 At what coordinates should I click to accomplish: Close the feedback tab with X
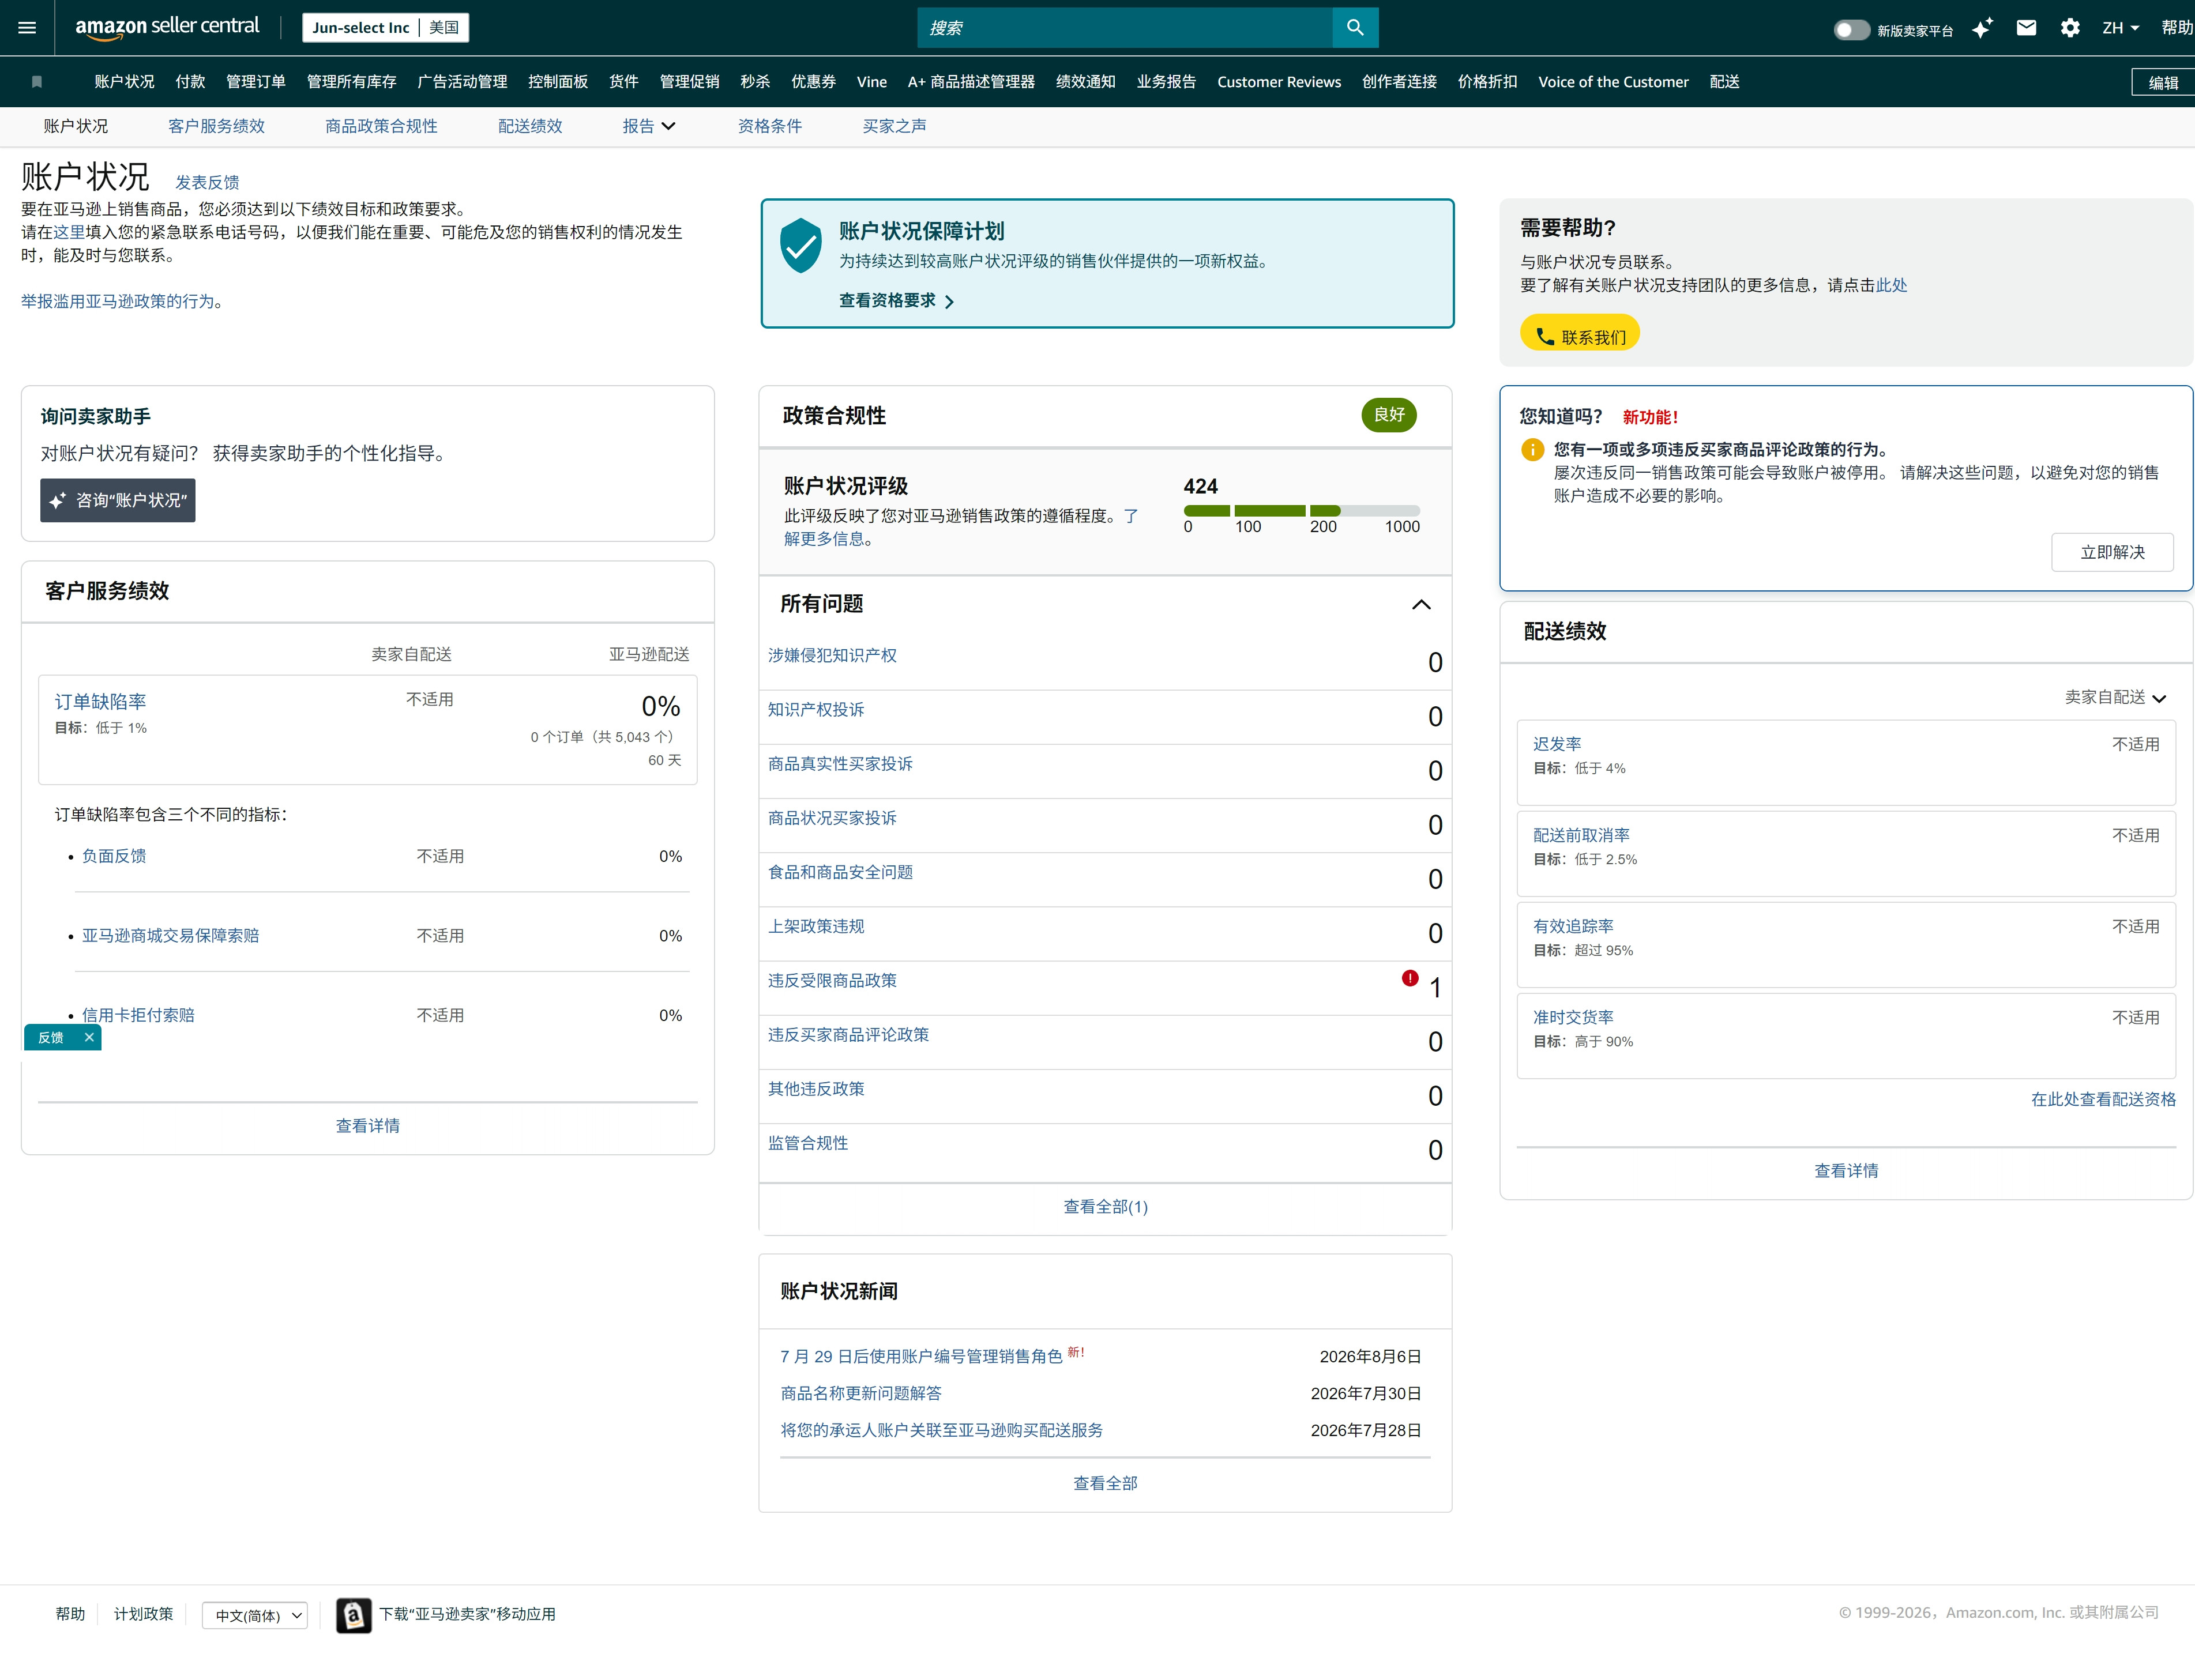[89, 1038]
